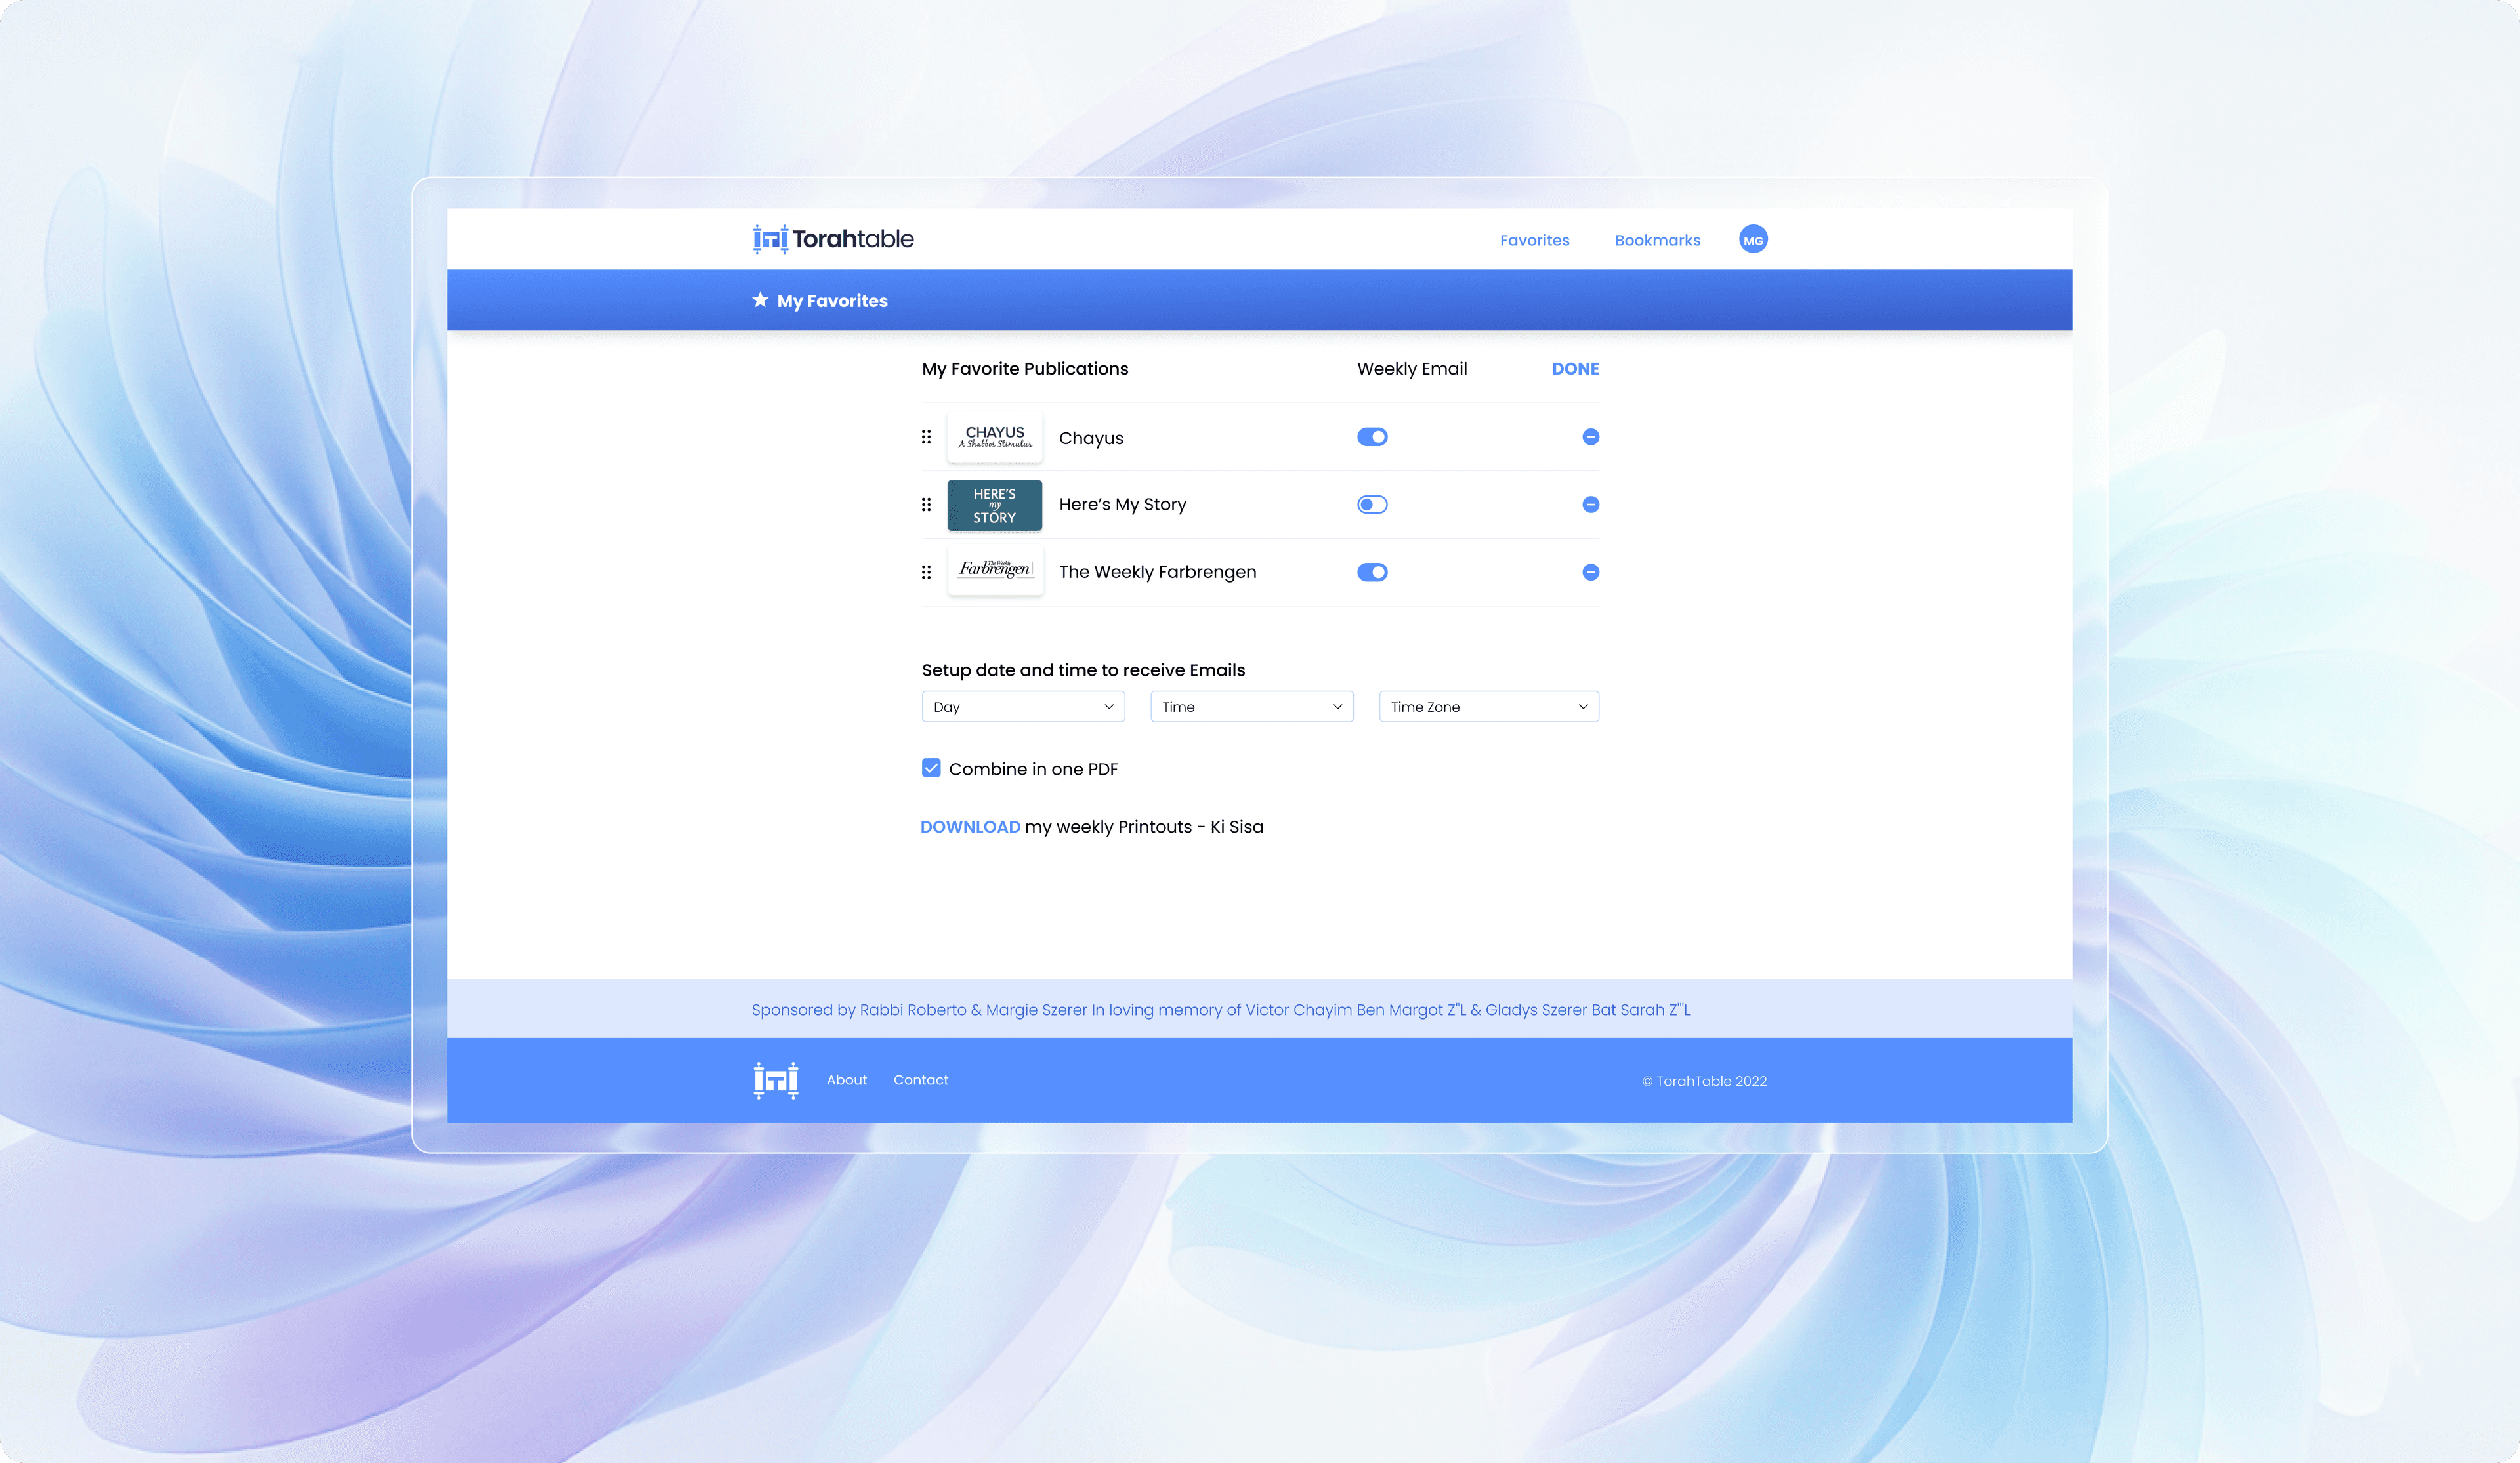This screenshot has height=1463, width=2520.
Task: Disable weekly email toggle for Chayus
Action: [x=1372, y=437]
